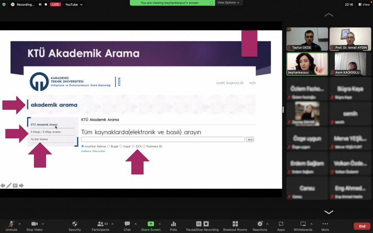The height and width of the screenshot is (233, 373).
Task: Click the slide pen annotation icon
Action: (9, 185)
